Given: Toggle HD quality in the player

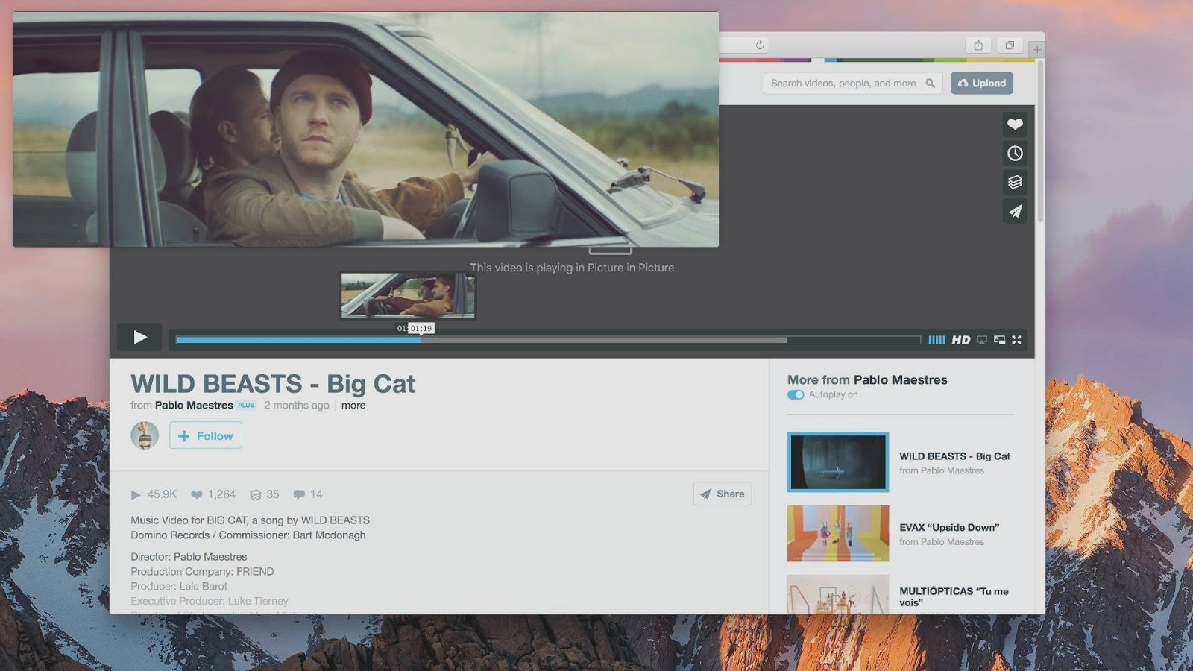Looking at the screenshot, I should pyautogui.click(x=961, y=340).
